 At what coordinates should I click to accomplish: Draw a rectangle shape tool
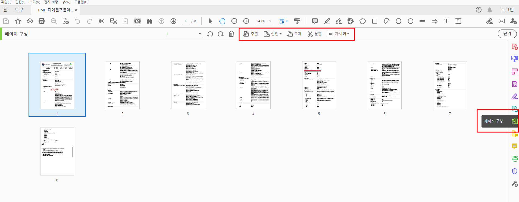click(375, 21)
